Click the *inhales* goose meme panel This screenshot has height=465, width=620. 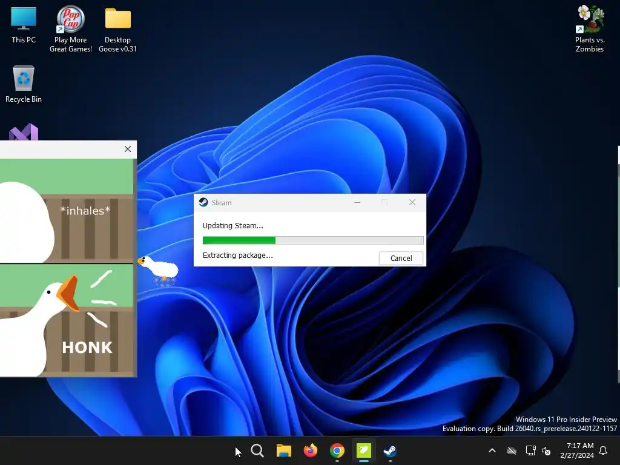tap(67, 210)
